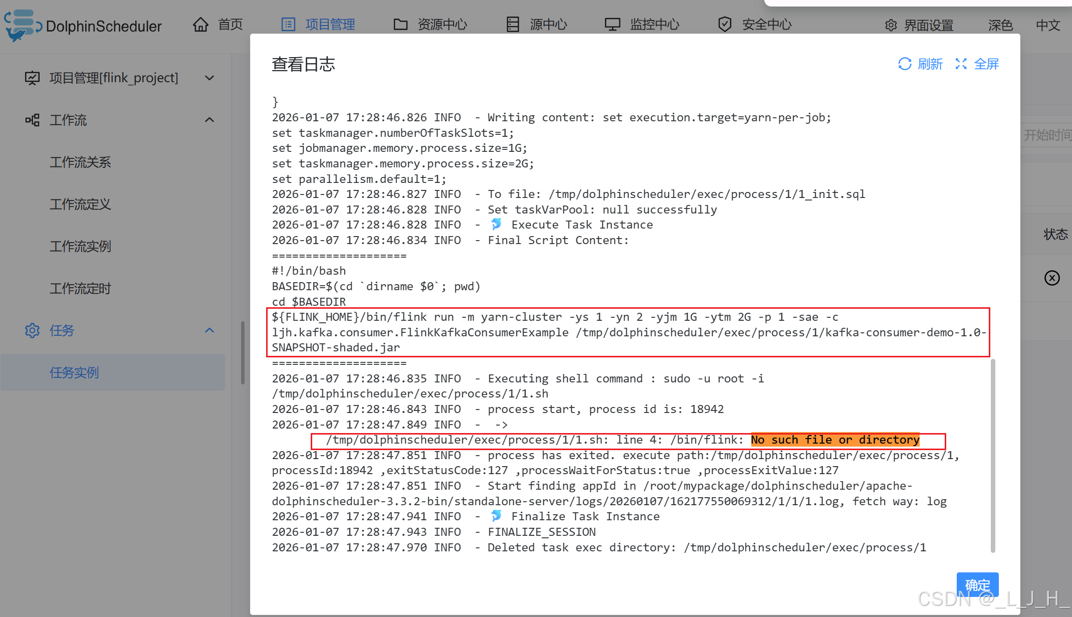
Task: Collapse the task sidebar section
Action: coord(209,330)
